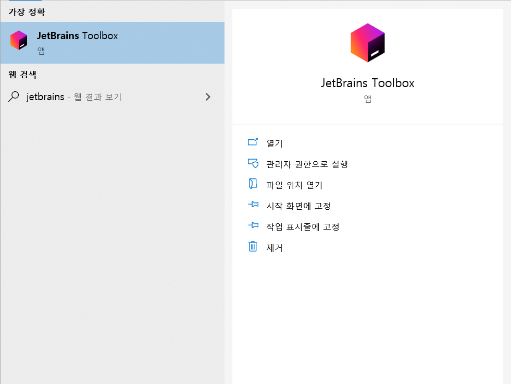Click the open-window icon next to 열기
The image size is (511, 384).
253,142
